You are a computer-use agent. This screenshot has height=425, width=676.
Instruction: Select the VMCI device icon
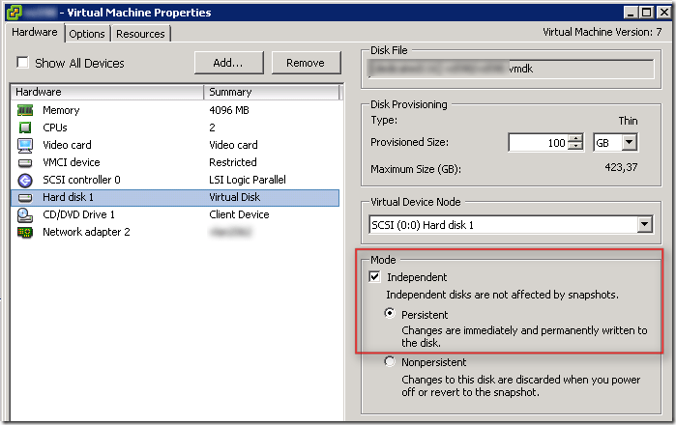tap(25, 162)
